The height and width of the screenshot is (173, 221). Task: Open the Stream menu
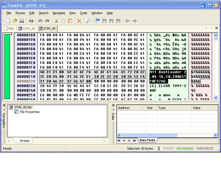click(x=20, y=13)
